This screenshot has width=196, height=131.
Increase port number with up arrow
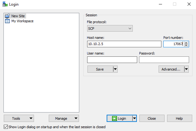[x=186, y=43]
